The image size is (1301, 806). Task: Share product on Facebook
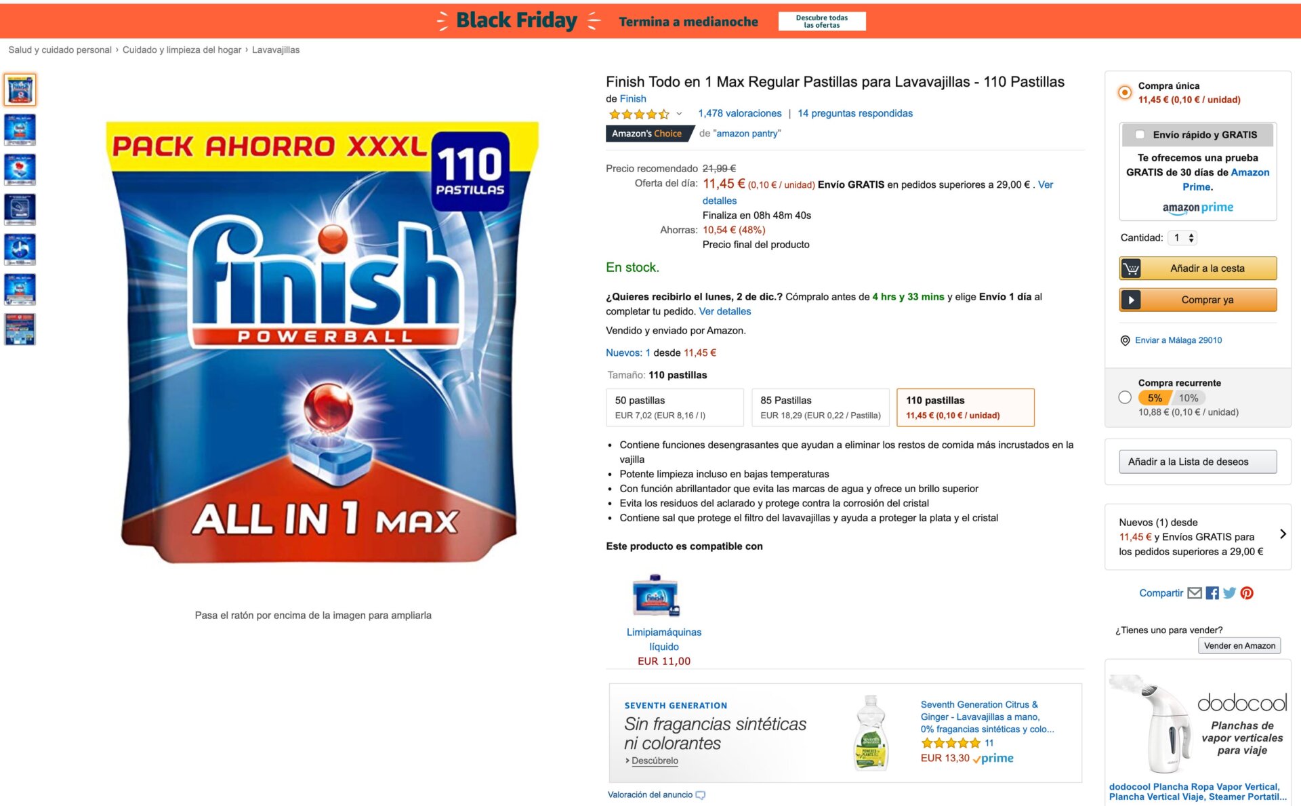click(x=1212, y=593)
